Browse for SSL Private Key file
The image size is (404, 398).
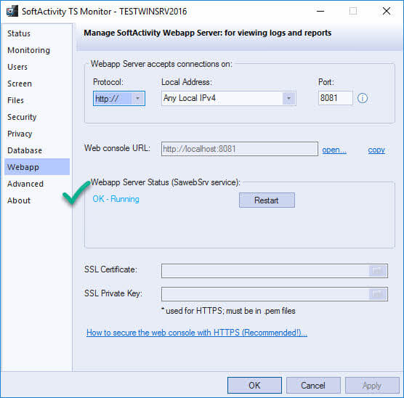(377, 294)
